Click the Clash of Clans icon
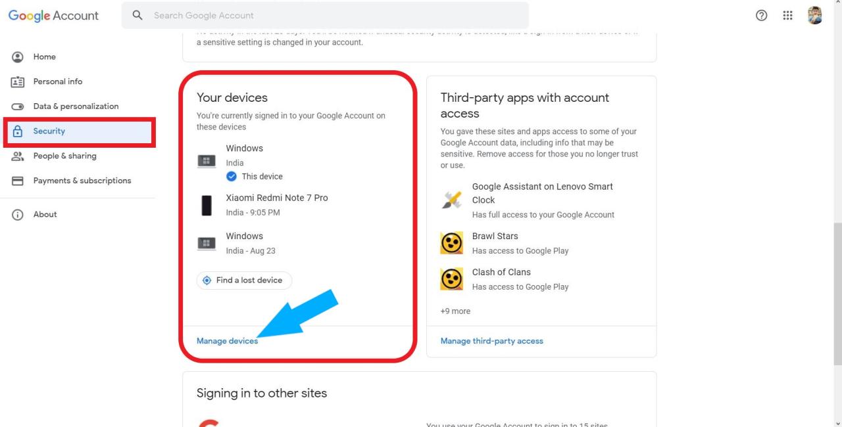Screen dimensions: 842x427 (451, 279)
